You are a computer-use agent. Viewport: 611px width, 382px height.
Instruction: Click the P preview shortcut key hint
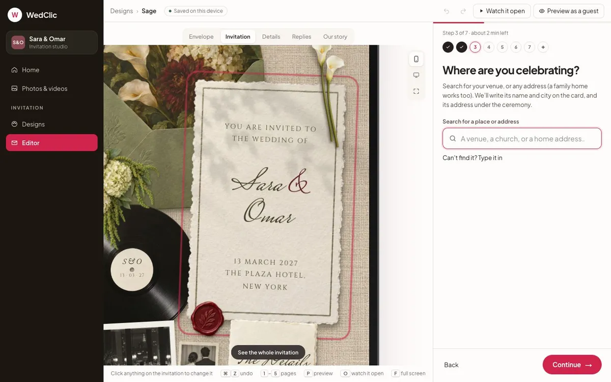click(308, 373)
